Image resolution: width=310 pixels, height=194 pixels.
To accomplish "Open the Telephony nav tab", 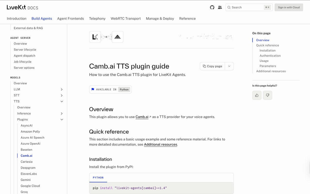I will coord(97,19).
